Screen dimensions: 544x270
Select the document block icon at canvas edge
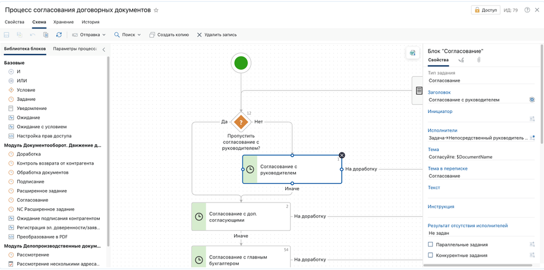coord(418,90)
